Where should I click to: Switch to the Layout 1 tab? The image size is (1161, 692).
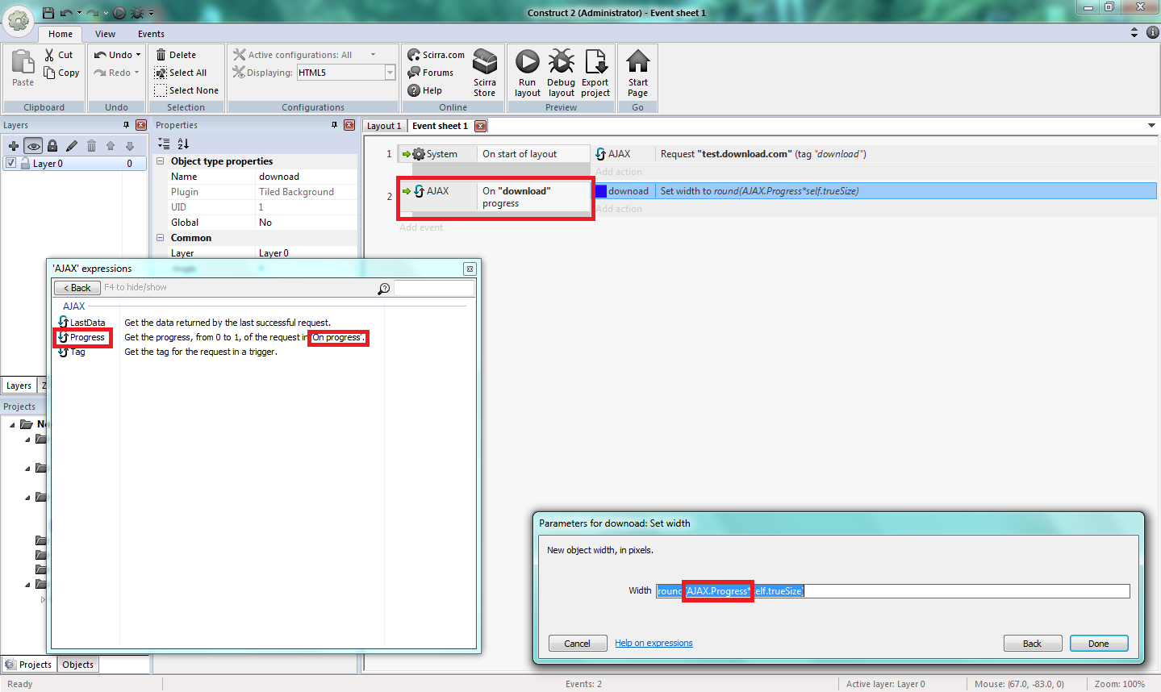[384, 126]
